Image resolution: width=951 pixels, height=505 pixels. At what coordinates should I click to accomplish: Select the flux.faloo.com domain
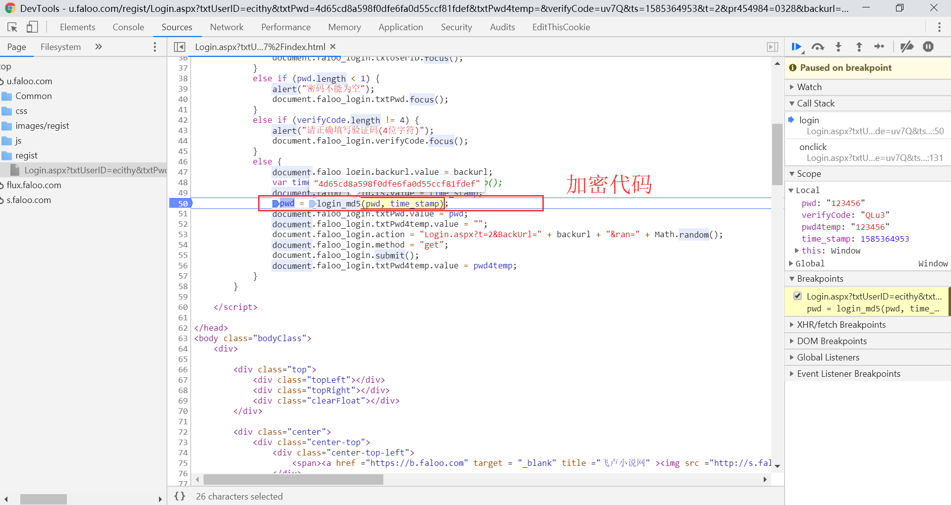pyautogui.click(x=34, y=185)
